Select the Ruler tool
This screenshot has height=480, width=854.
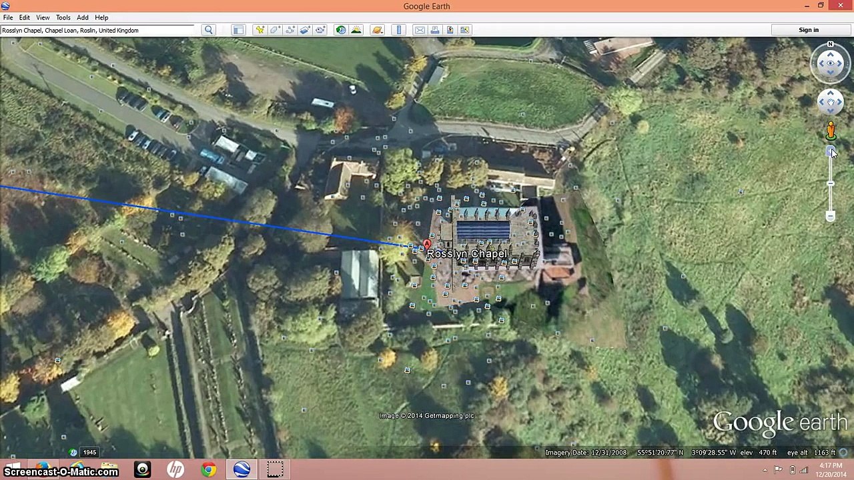[x=399, y=30]
